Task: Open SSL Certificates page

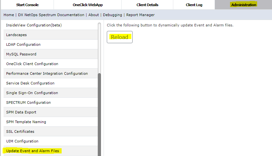Action: [x=51, y=132]
